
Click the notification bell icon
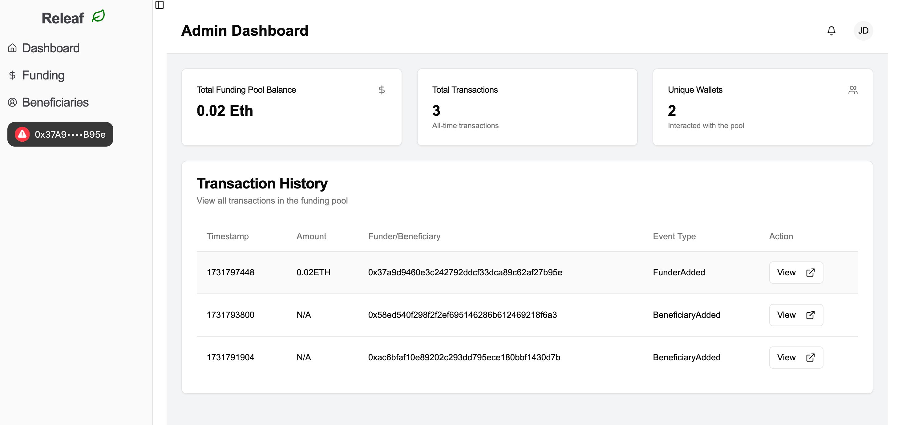click(831, 31)
